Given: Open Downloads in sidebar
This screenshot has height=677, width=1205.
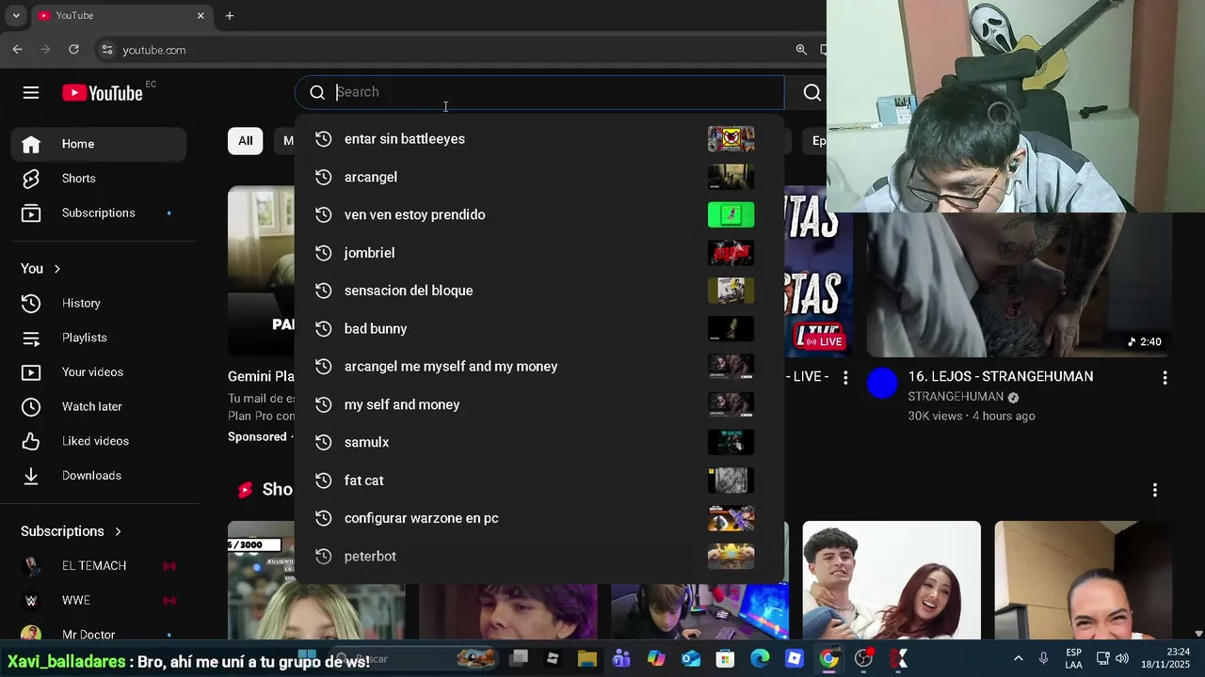Looking at the screenshot, I should [99, 476].
